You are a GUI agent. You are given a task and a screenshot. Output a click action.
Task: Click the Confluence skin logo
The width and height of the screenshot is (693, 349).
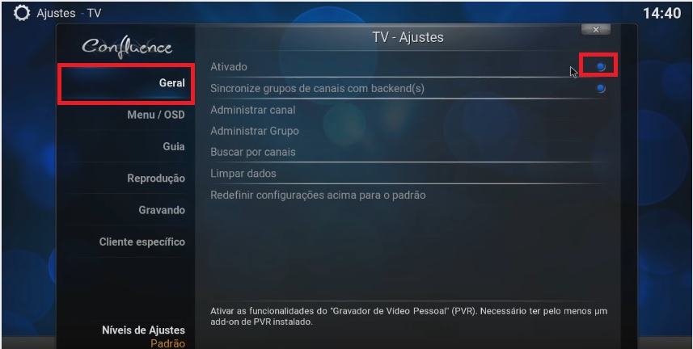[x=127, y=47]
